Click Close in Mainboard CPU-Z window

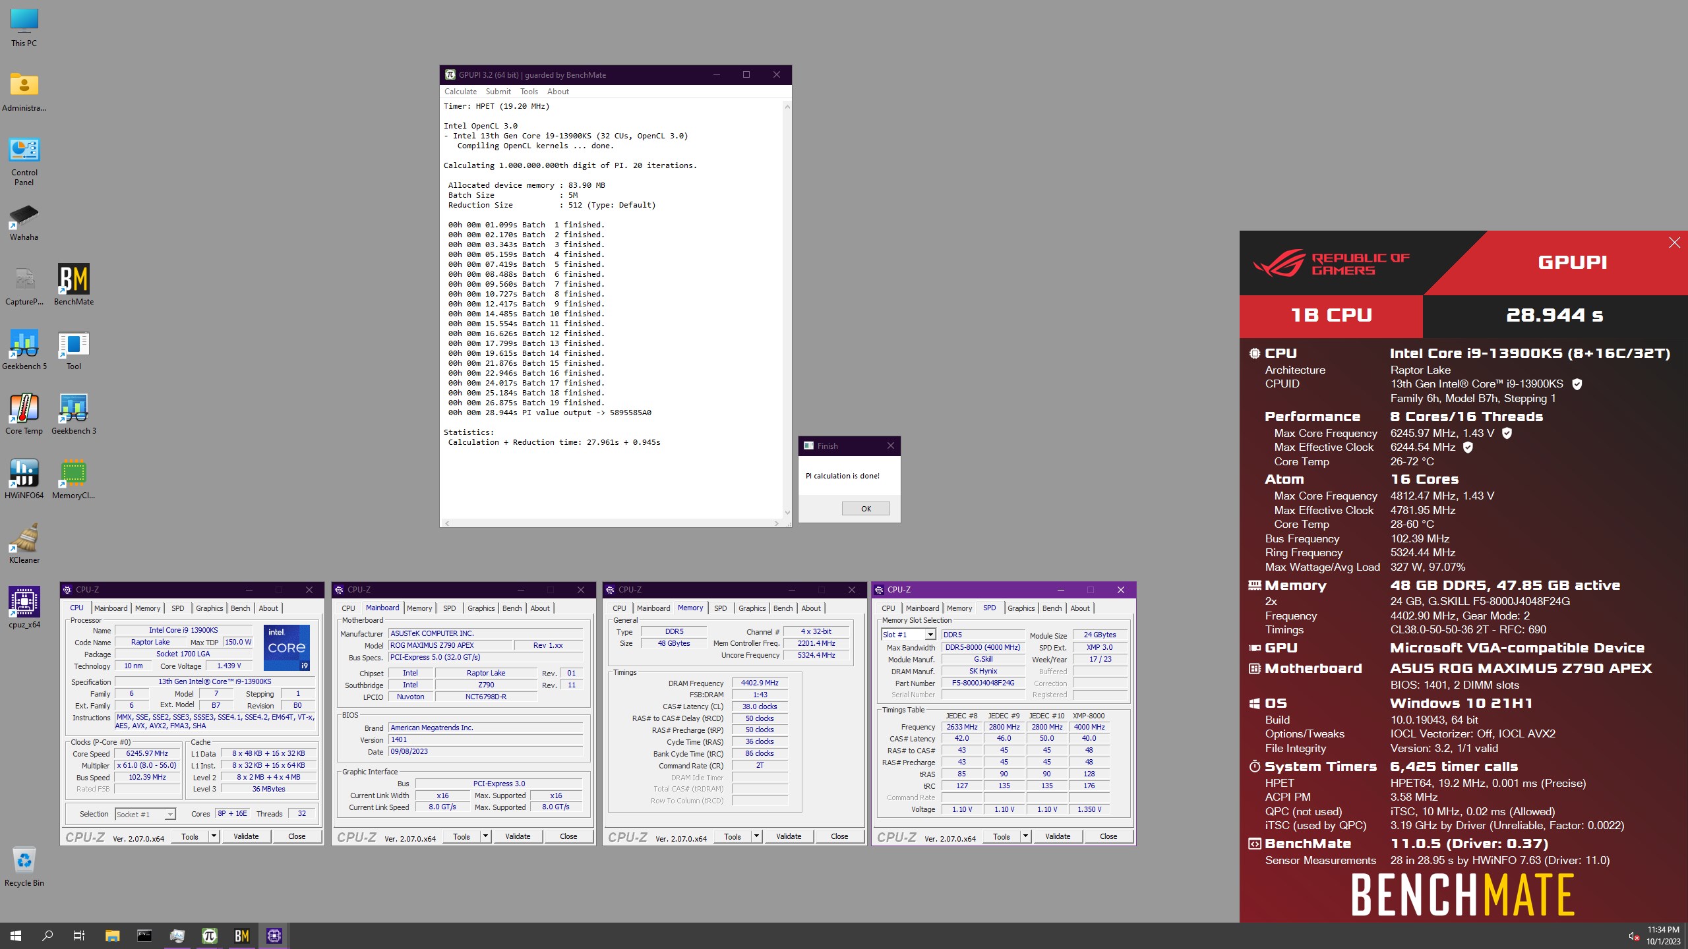(568, 836)
